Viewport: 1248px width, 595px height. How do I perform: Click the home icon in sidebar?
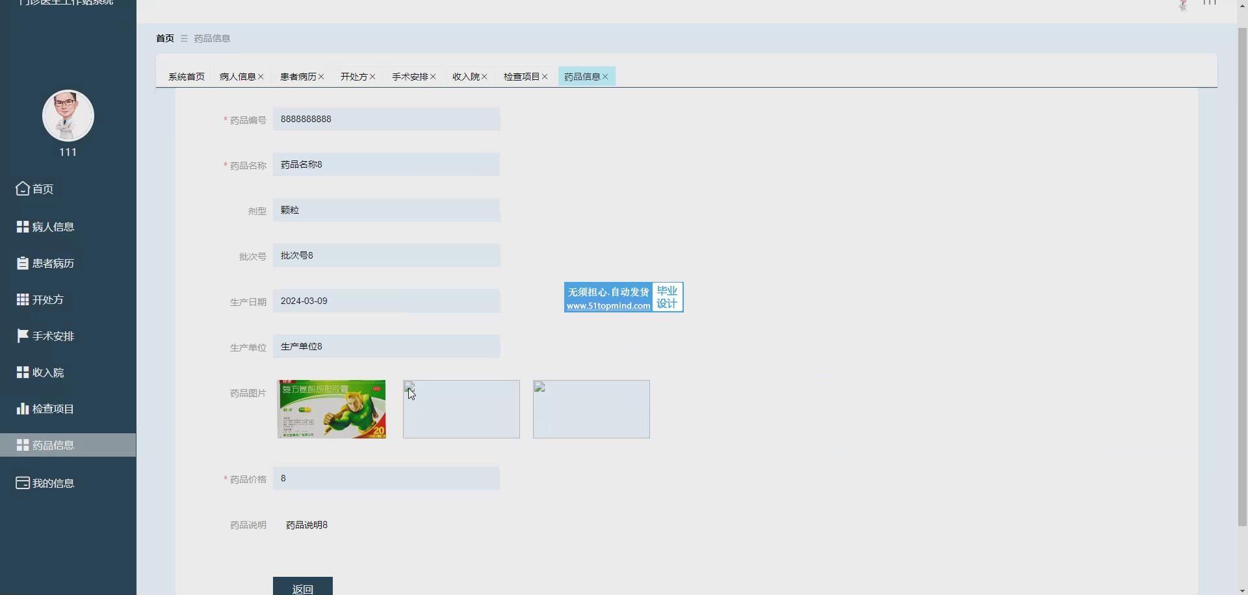23,188
